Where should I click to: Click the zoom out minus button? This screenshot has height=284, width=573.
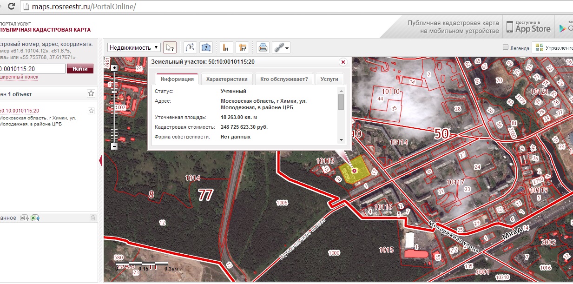tap(114, 146)
